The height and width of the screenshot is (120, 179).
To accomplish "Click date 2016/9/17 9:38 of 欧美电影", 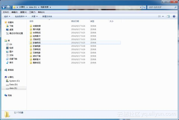I will click(78, 46).
